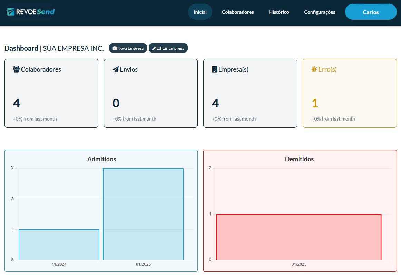Click the Envios card title

click(x=129, y=69)
